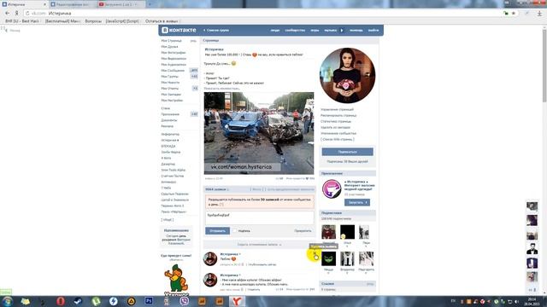This screenshot has width=547, height=307.
Task: Open Мои Фотографии in left menu
Action: pos(174,53)
